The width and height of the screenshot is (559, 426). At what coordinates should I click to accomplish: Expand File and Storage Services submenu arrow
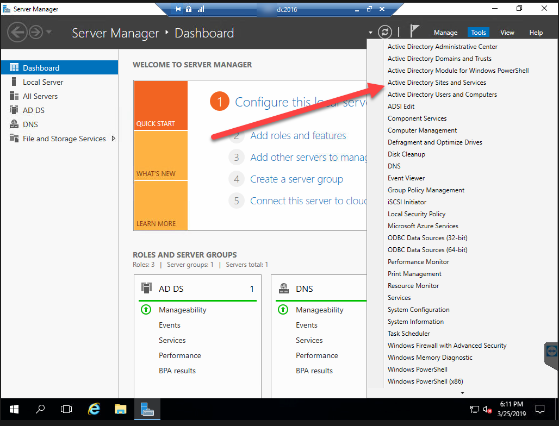(113, 138)
